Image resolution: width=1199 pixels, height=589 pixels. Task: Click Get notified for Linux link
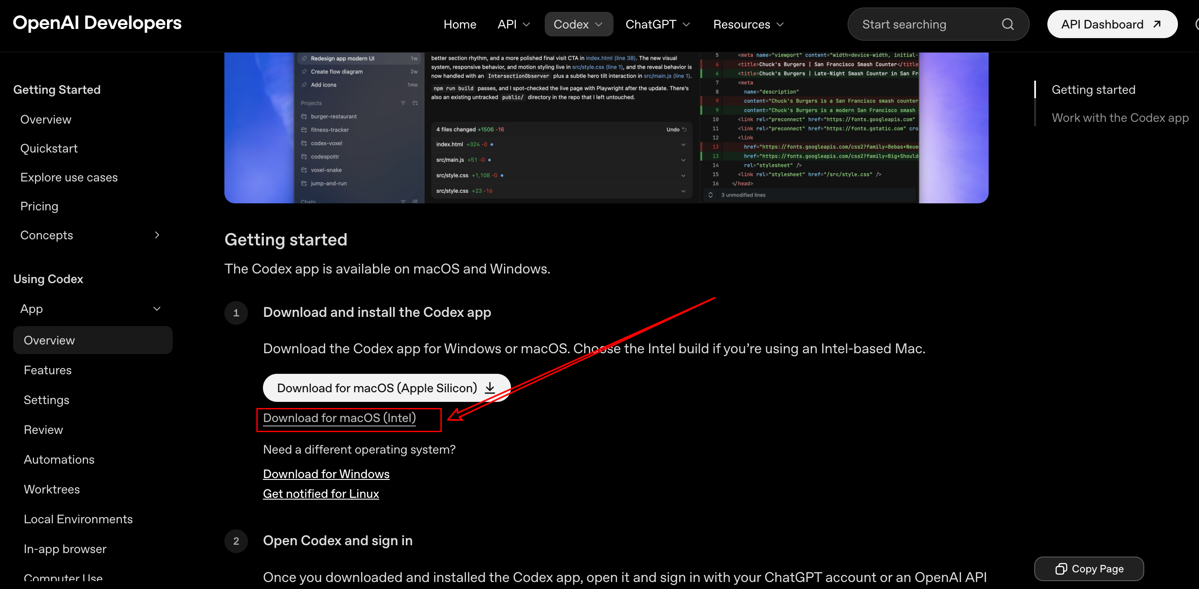(321, 493)
